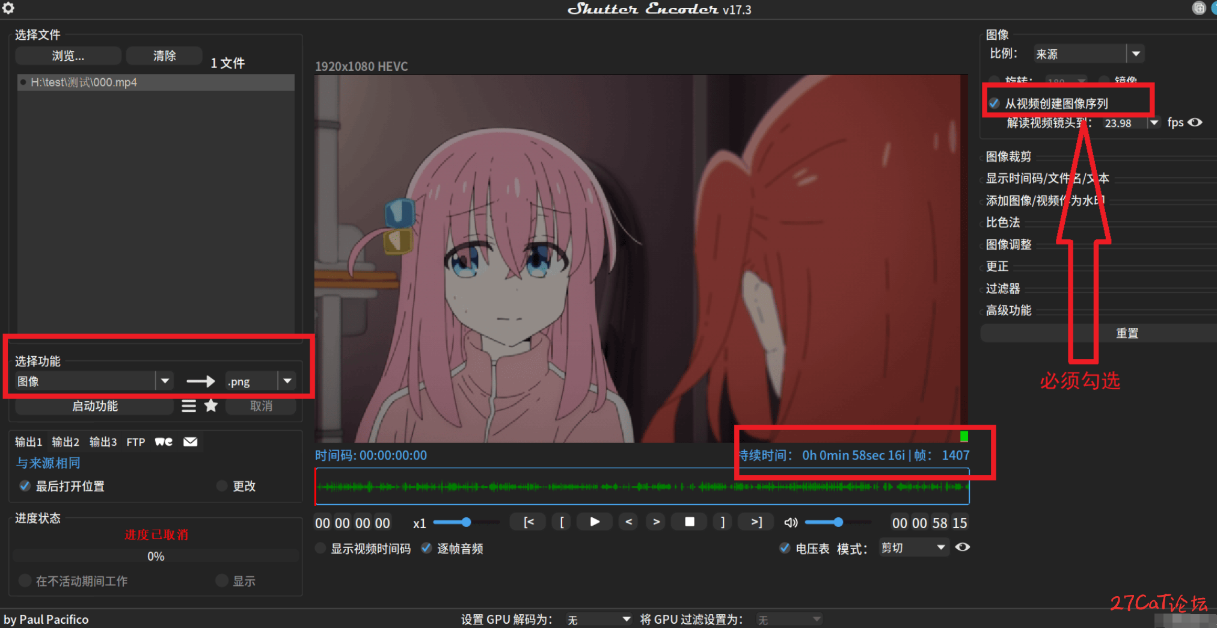The image size is (1217, 628).
Task: Click the 启动功能 start button
Action: click(x=94, y=406)
